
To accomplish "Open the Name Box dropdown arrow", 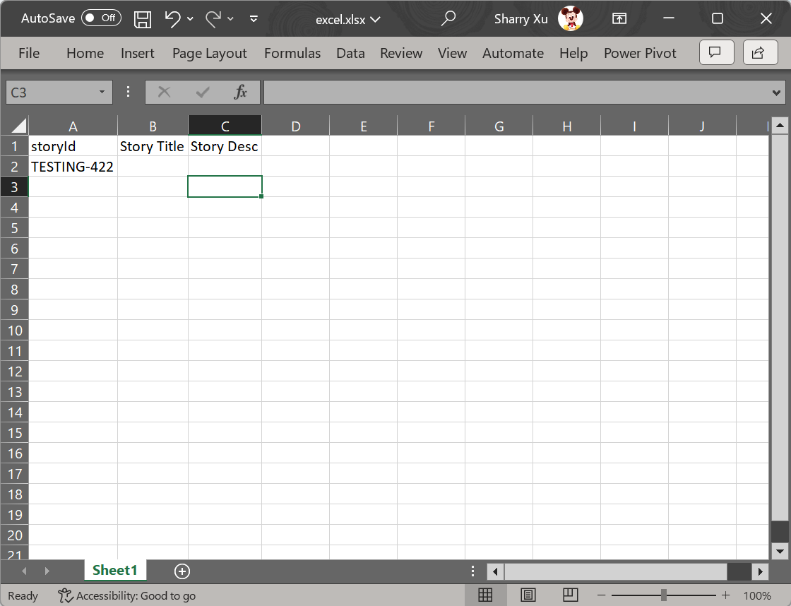I will 102,93.
